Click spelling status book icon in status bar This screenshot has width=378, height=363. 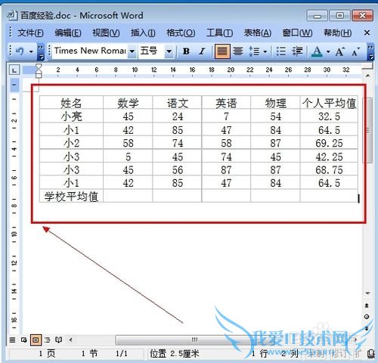coord(371,354)
